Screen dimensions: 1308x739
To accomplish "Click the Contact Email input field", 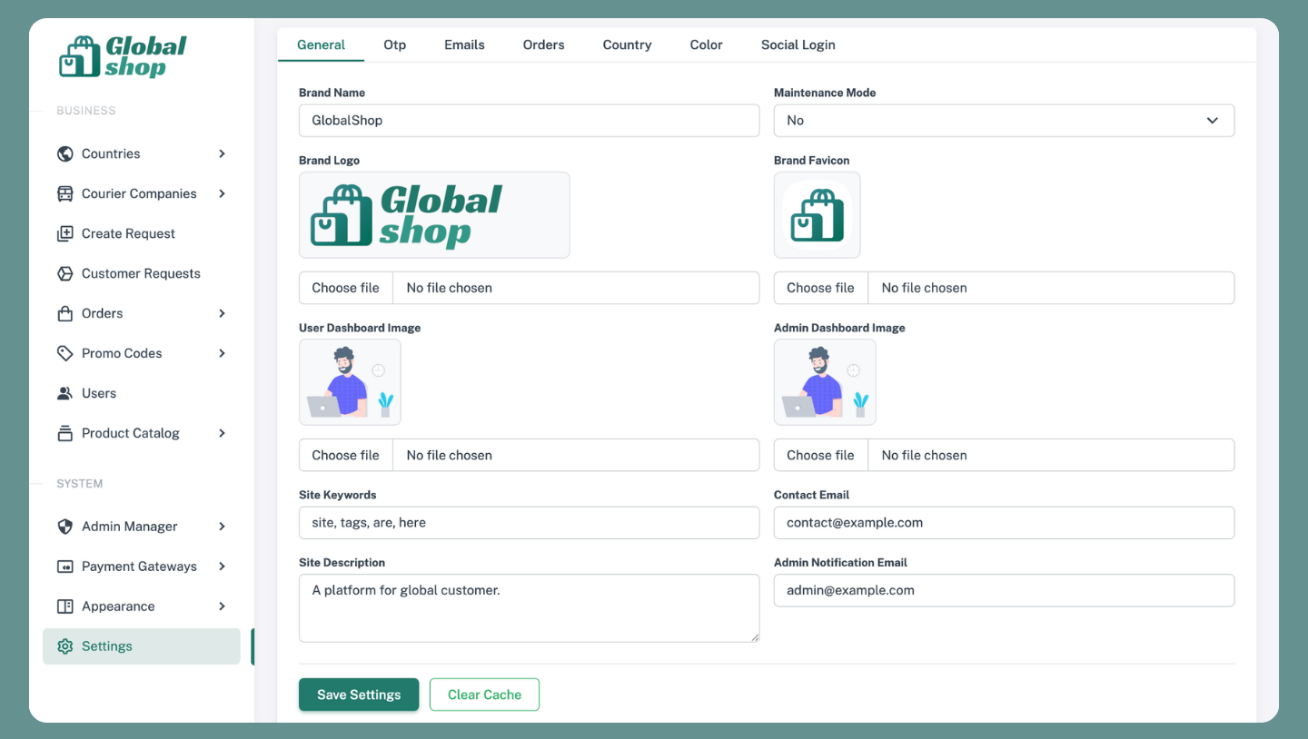I will (x=1004, y=523).
